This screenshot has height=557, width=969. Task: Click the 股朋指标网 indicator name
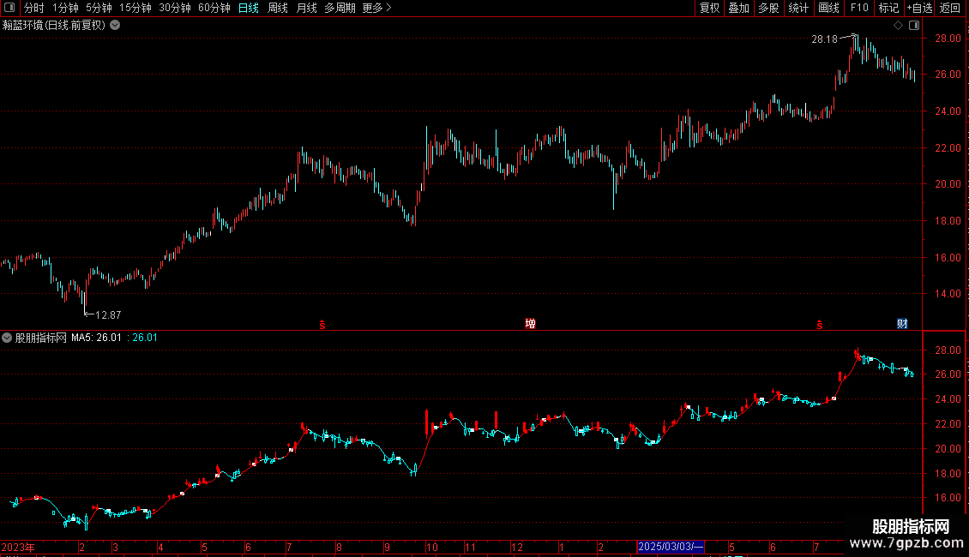41,338
